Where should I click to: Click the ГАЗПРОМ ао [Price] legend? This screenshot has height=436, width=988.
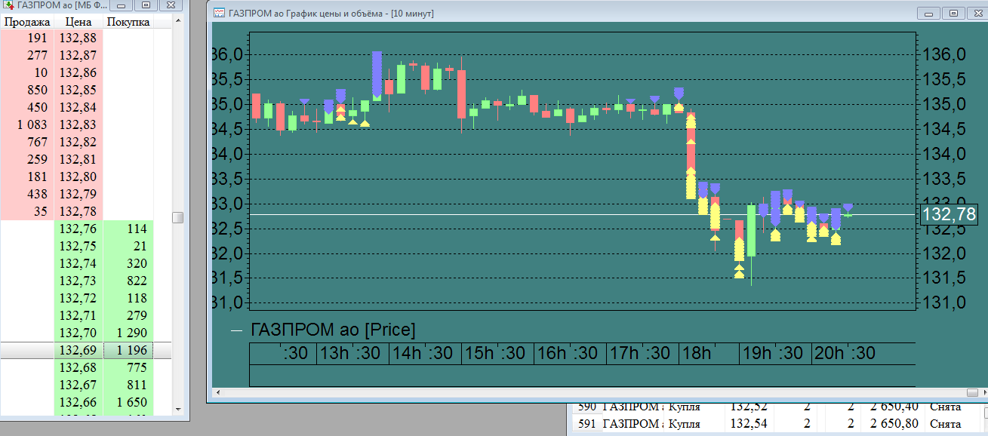coord(333,330)
